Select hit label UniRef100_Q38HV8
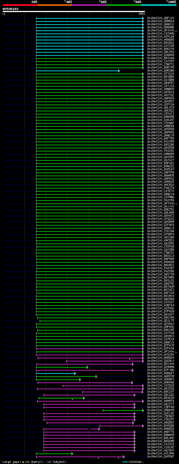Viewport: 179px width, 464px height. point(161,55)
